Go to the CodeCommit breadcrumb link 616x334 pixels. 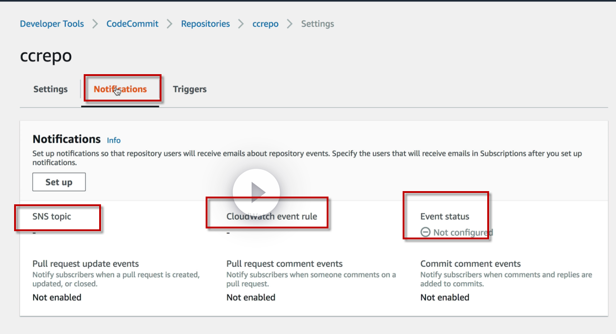(132, 24)
